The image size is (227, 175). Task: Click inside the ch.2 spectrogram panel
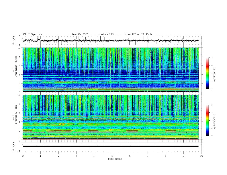coord(111,117)
